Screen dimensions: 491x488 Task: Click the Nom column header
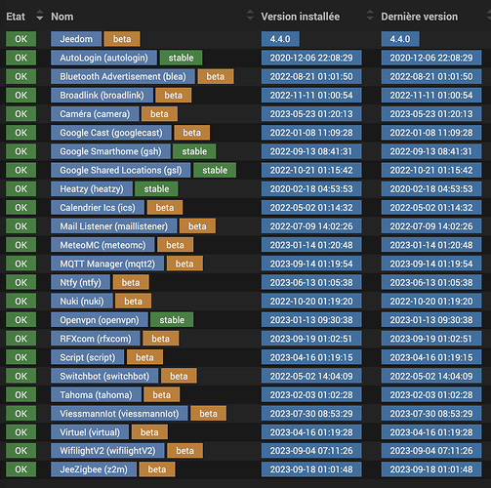point(62,17)
